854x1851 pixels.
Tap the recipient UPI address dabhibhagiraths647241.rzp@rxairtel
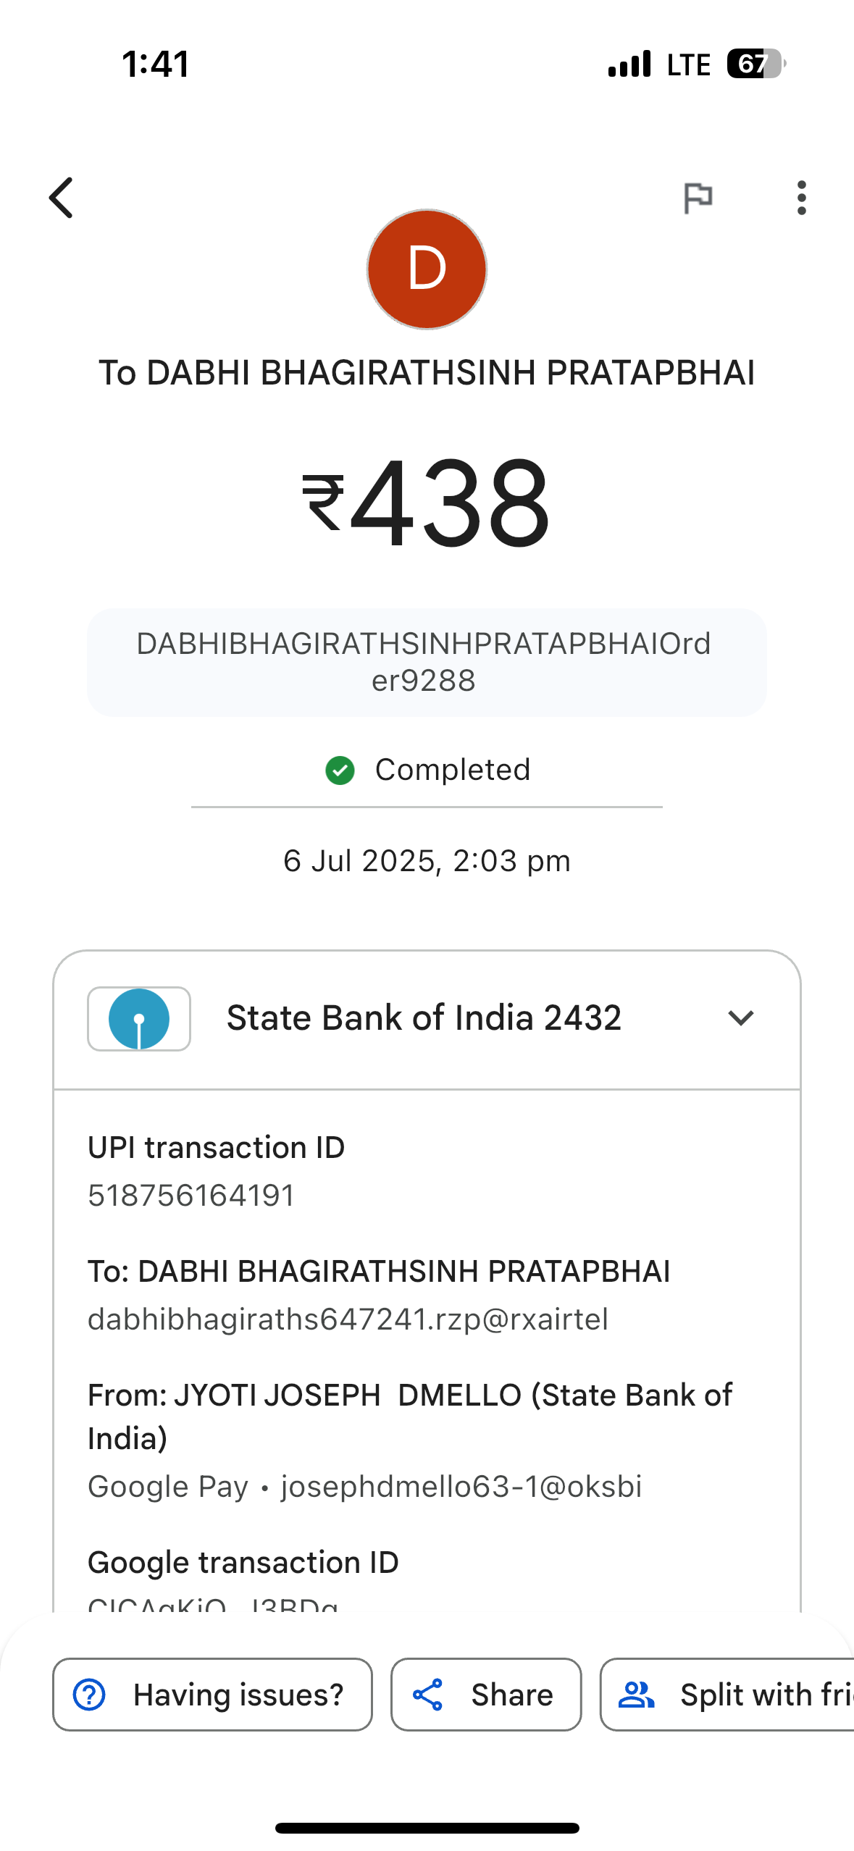coord(348,1319)
